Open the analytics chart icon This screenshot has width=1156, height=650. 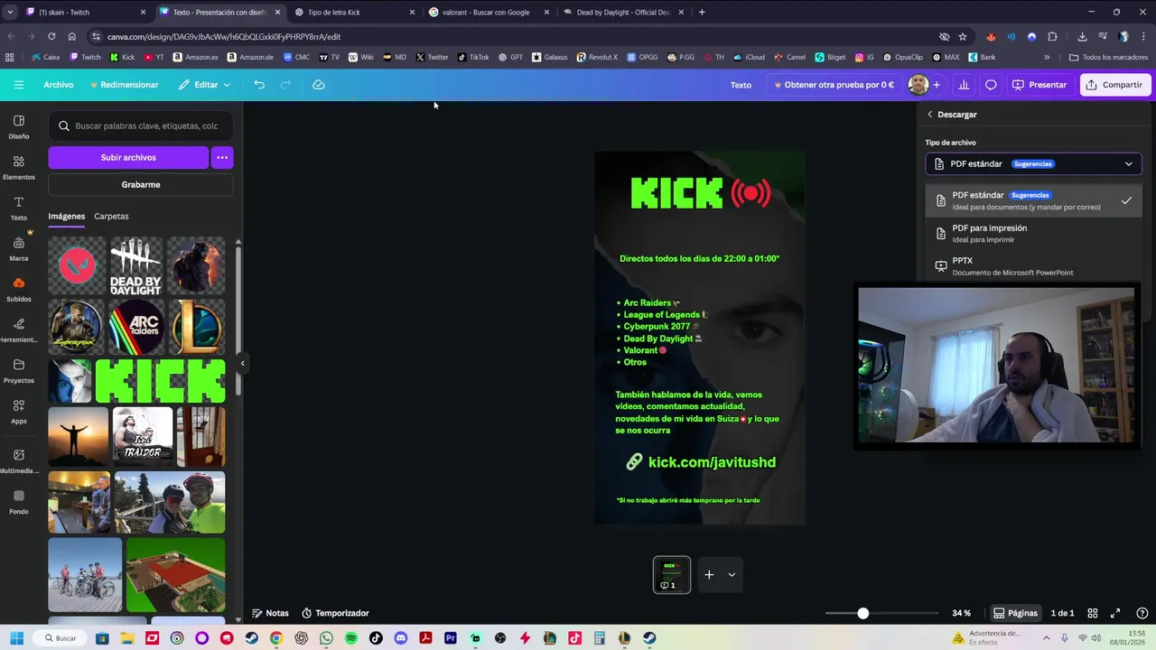click(x=964, y=85)
